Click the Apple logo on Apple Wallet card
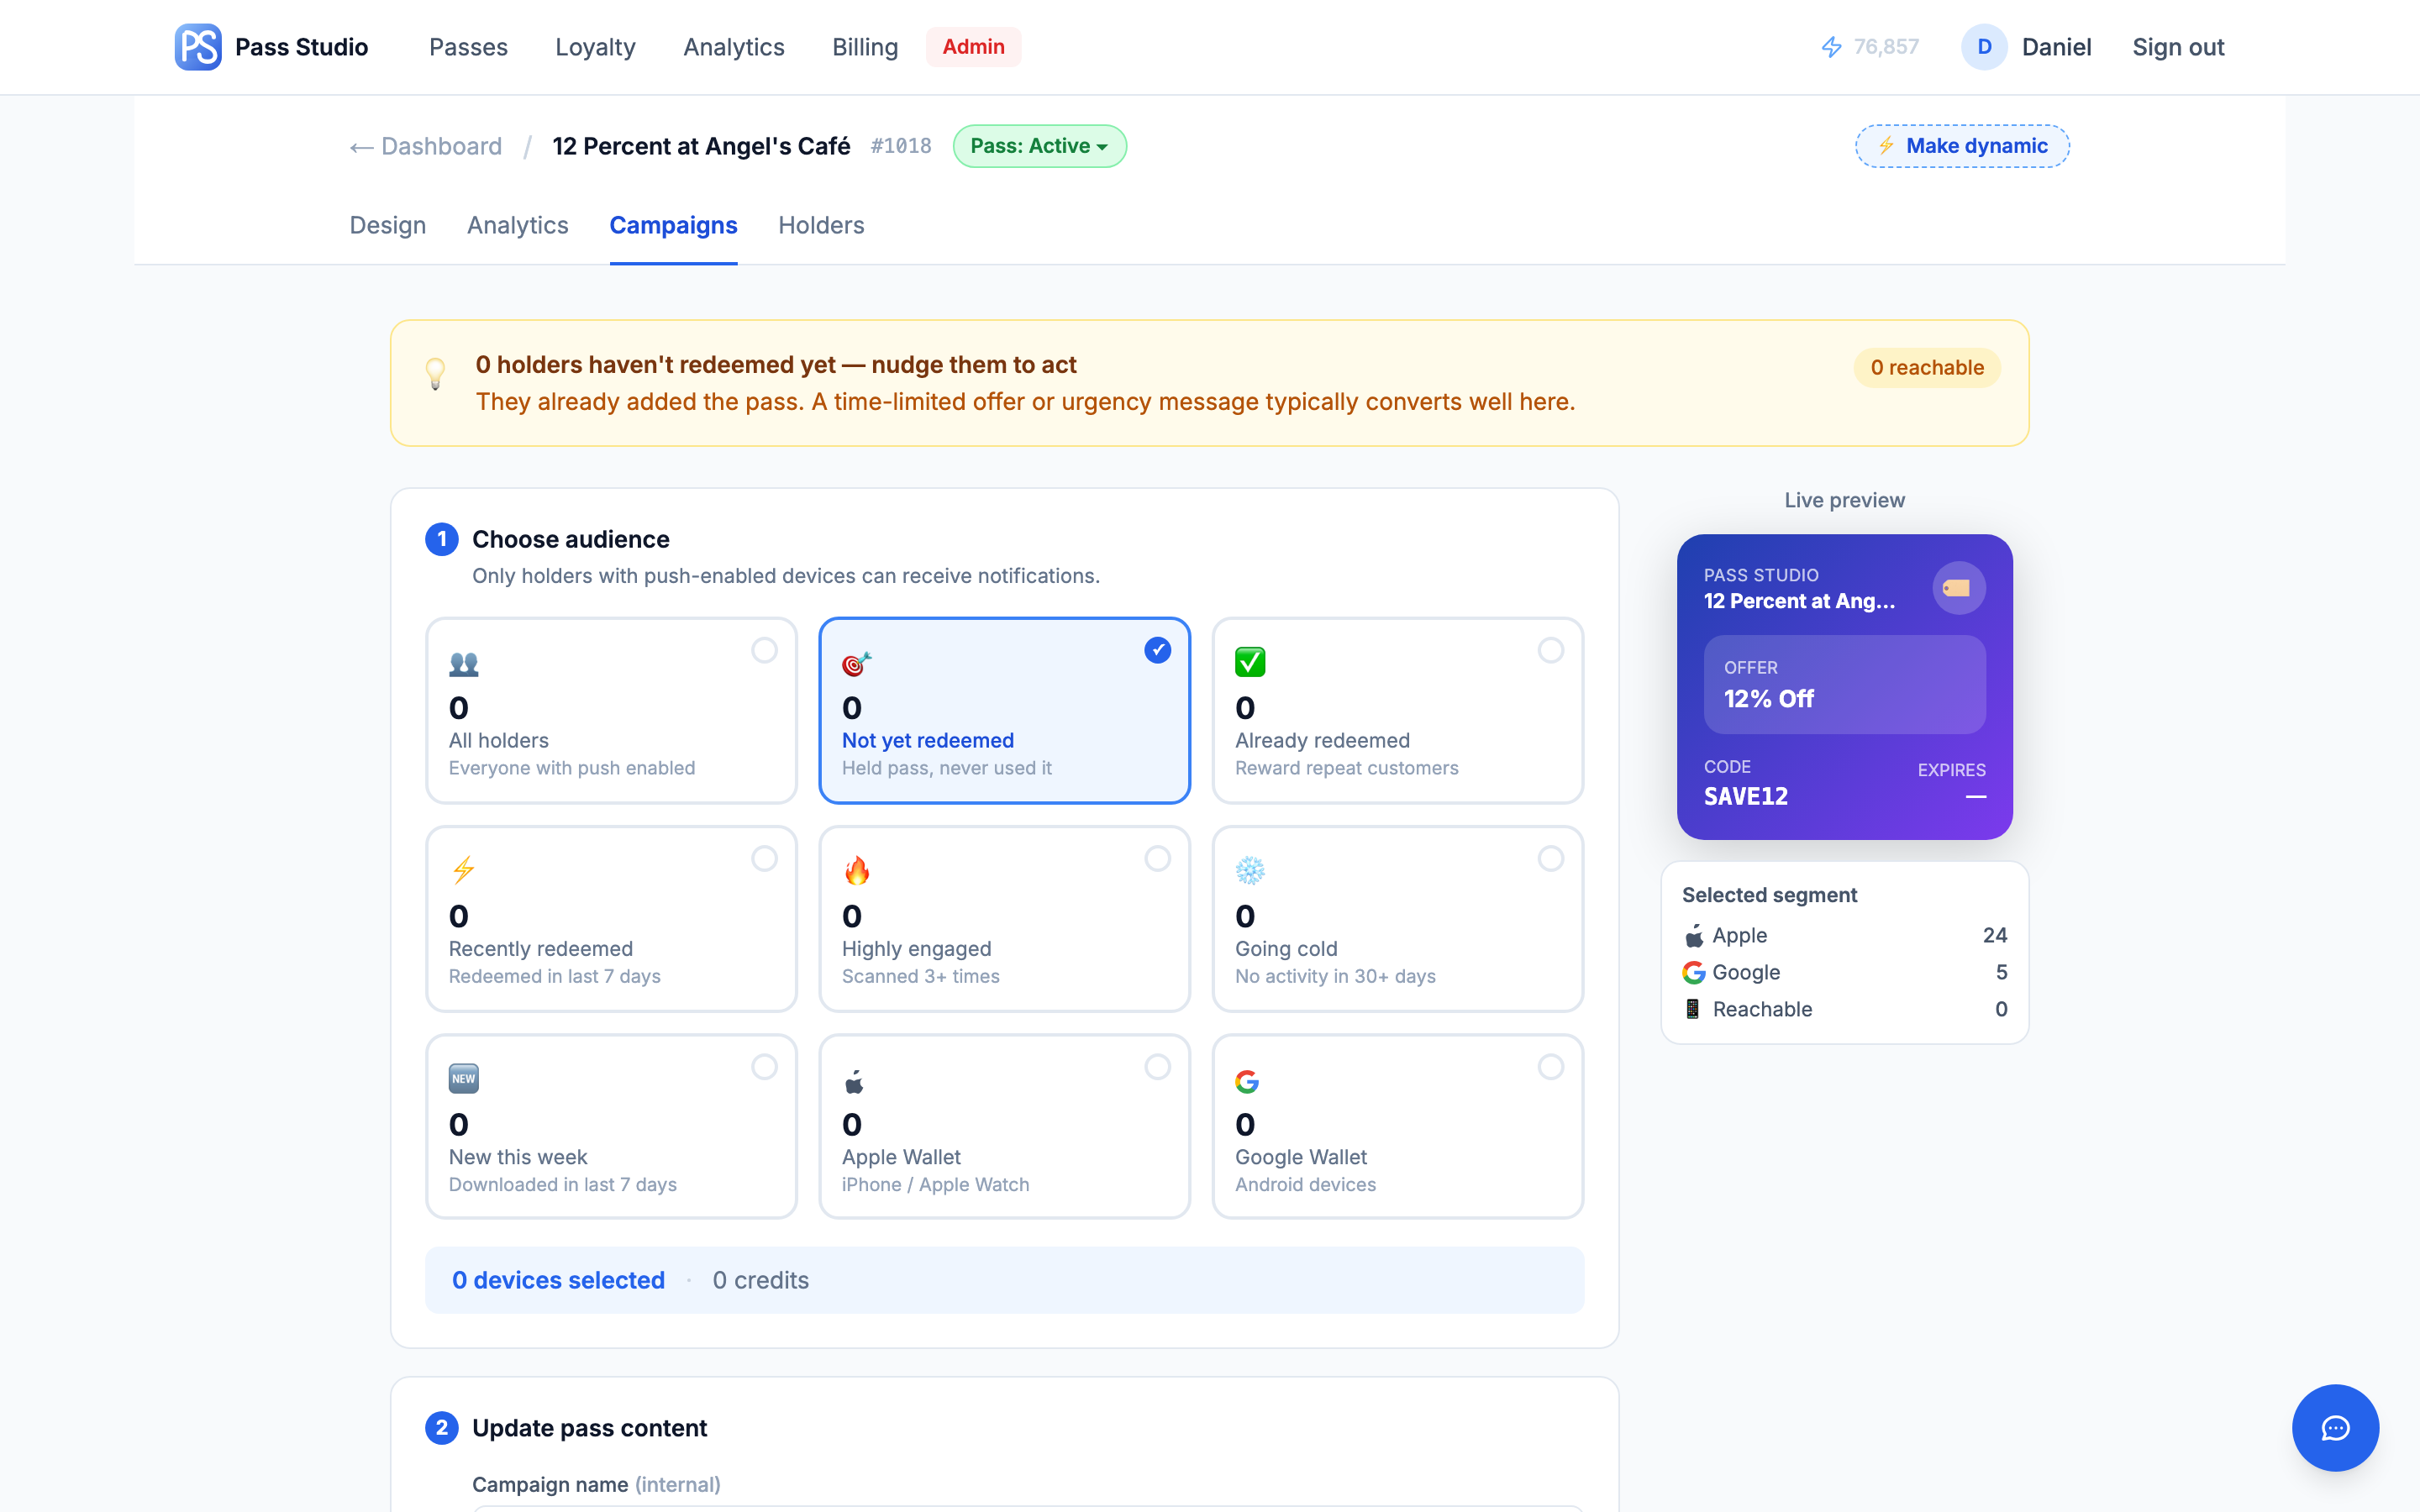The image size is (2420, 1512). pyautogui.click(x=854, y=1081)
